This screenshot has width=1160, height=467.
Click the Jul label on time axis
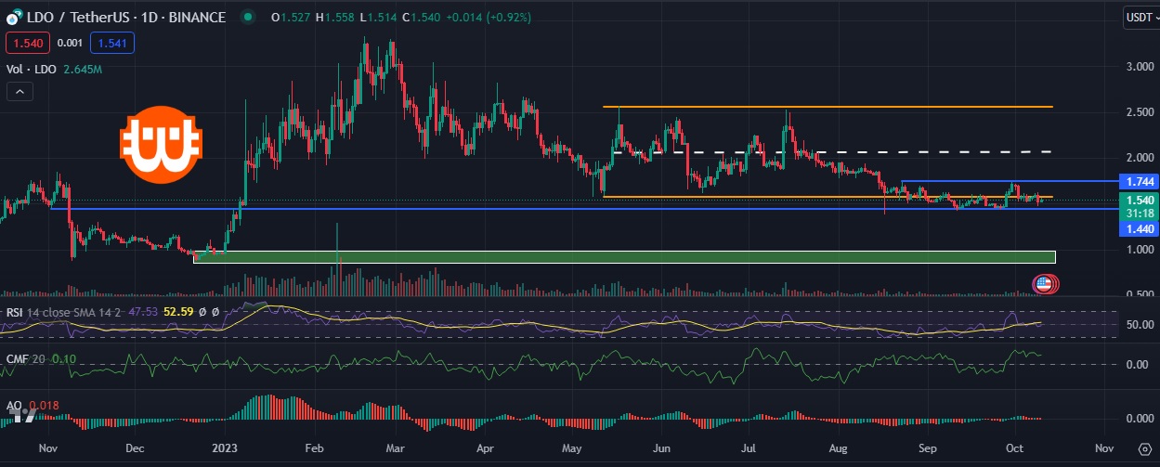[x=748, y=447]
